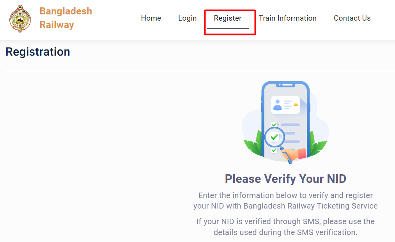
Task: Click the yellow chip on the ID card
Action: click(x=296, y=105)
